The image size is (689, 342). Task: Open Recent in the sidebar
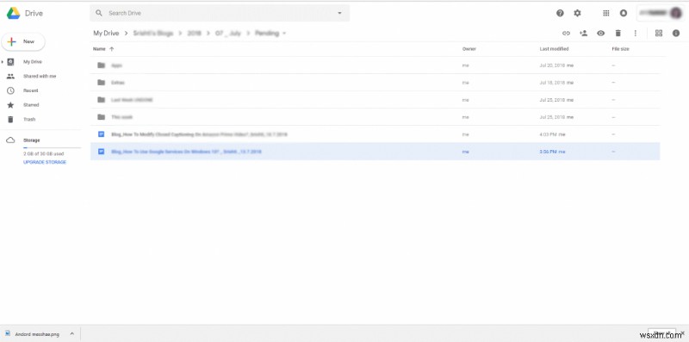[x=31, y=90]
